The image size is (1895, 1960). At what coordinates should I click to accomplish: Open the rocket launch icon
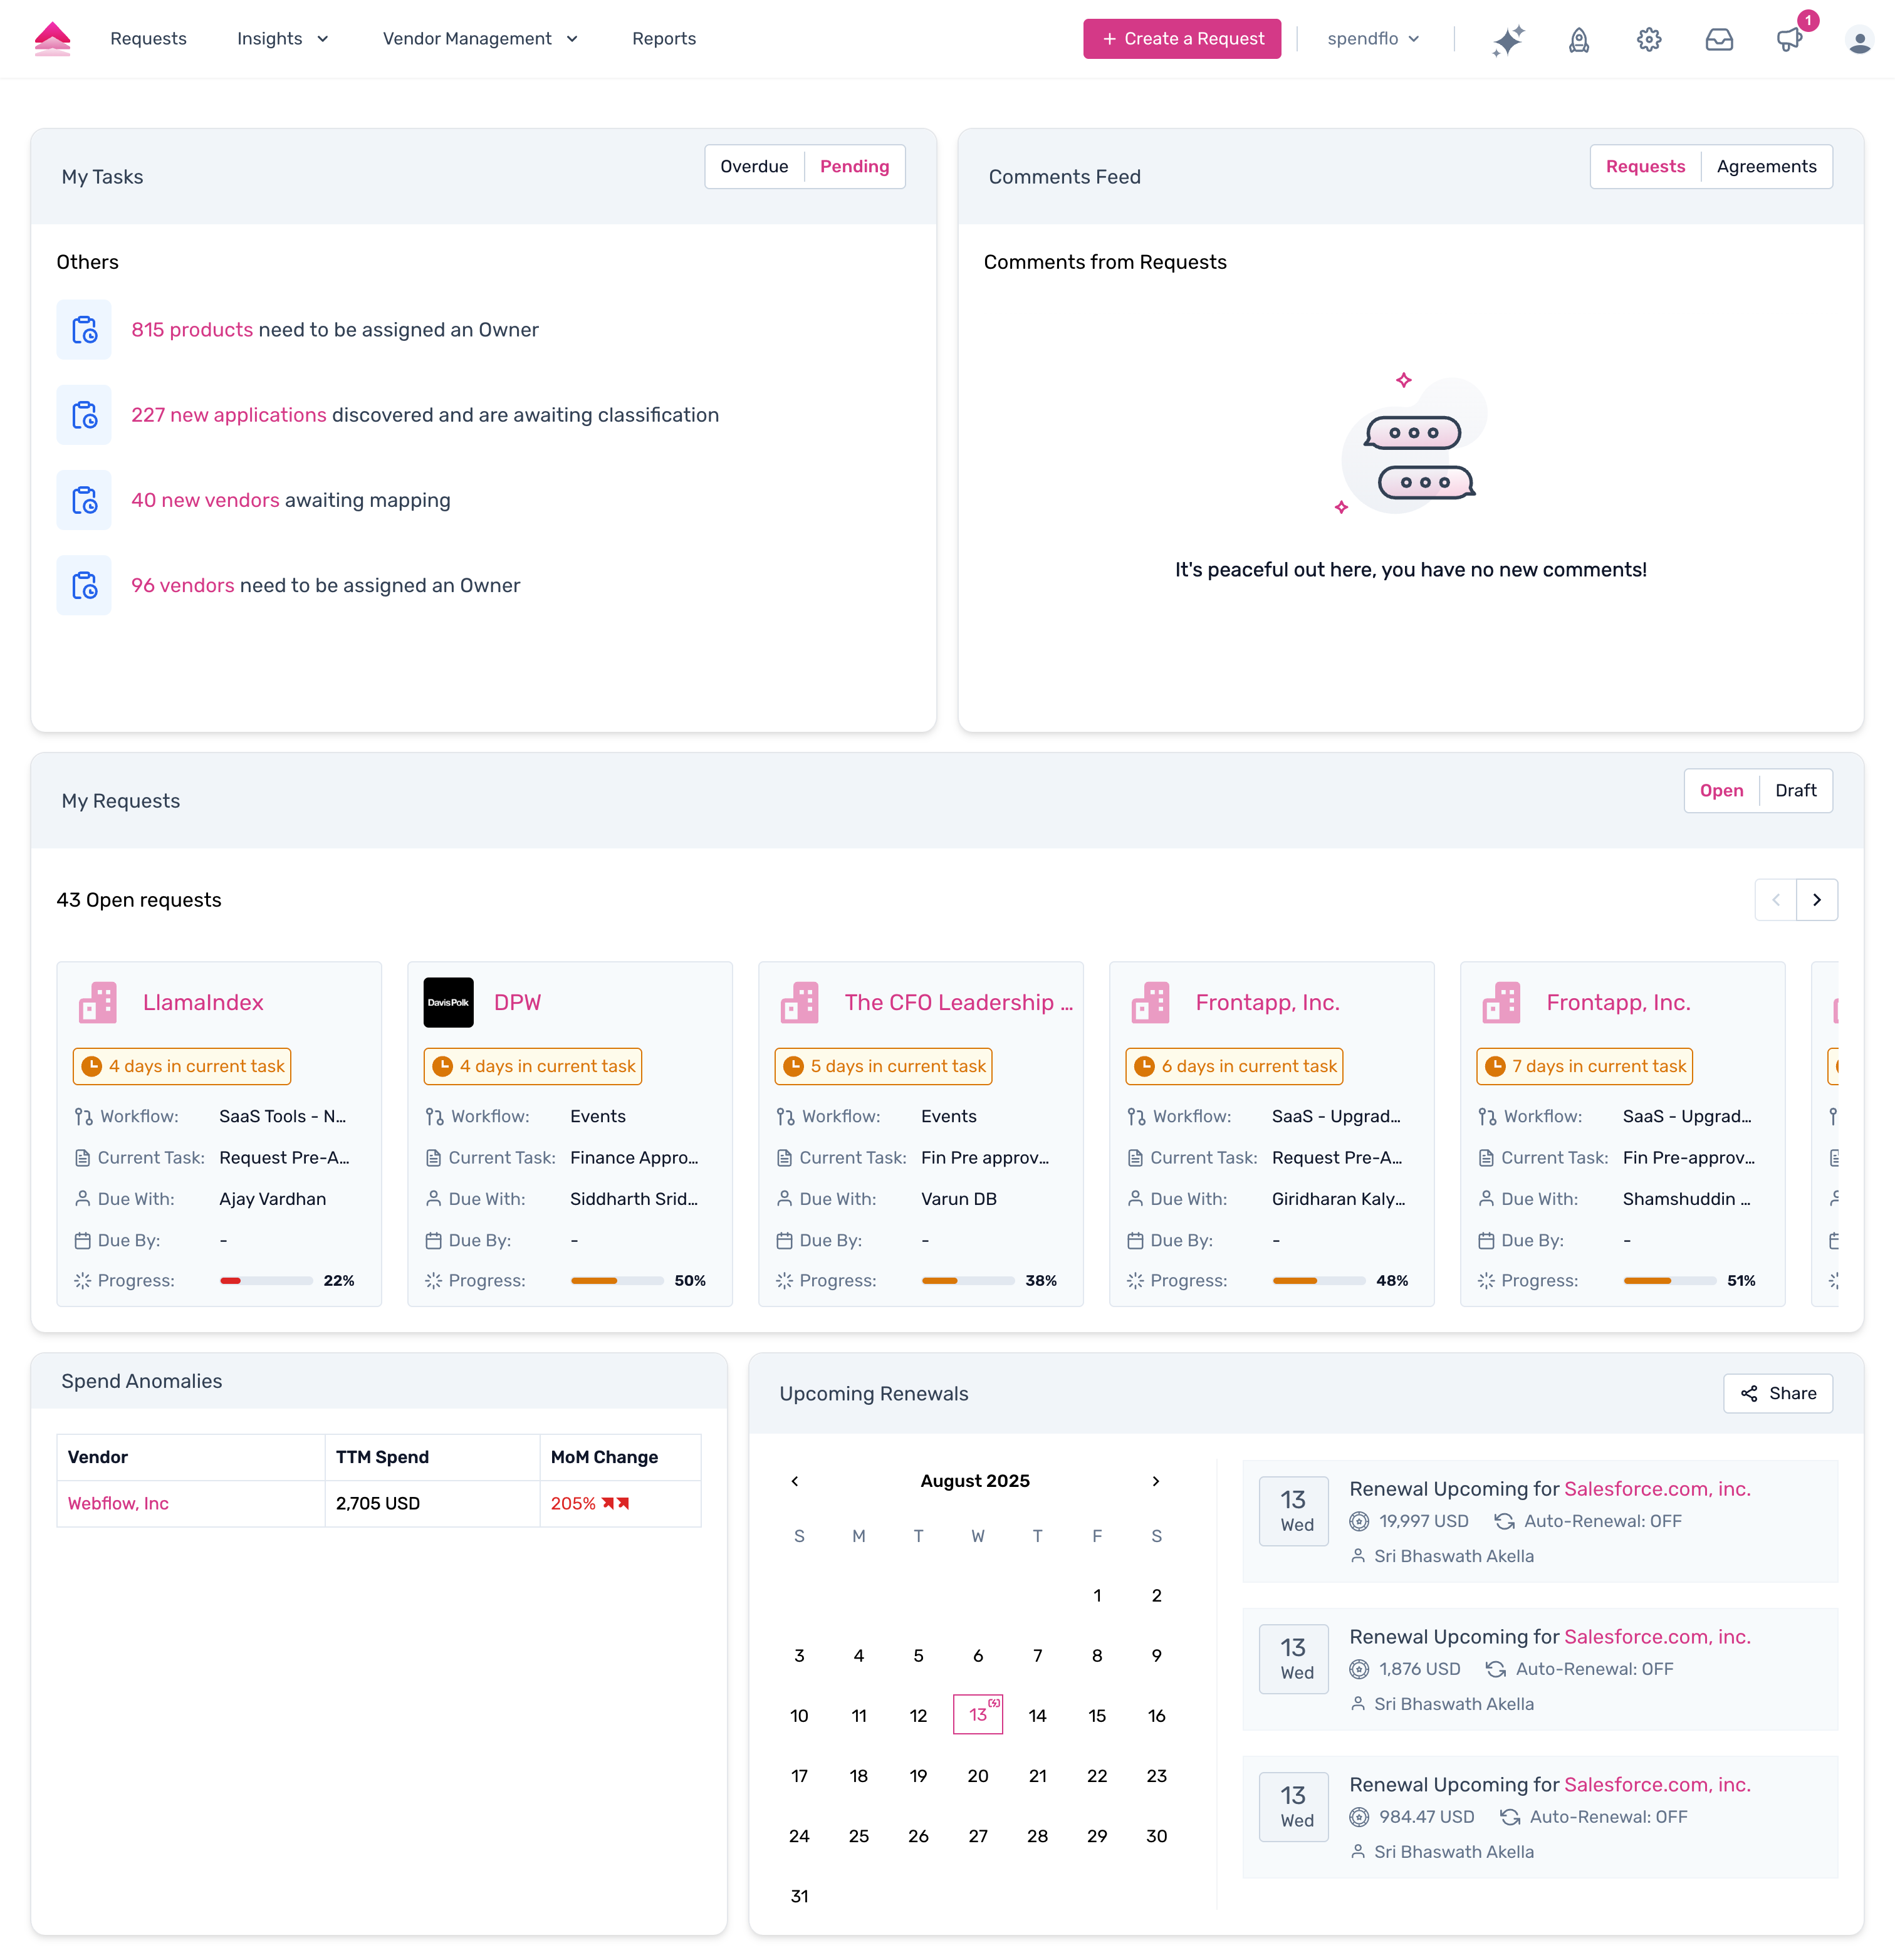click(1579, 40)
